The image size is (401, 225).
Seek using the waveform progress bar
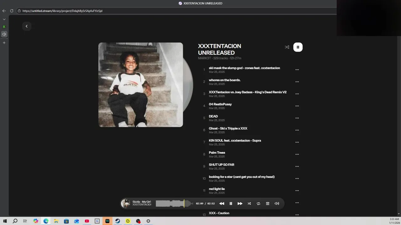(174, 203)
